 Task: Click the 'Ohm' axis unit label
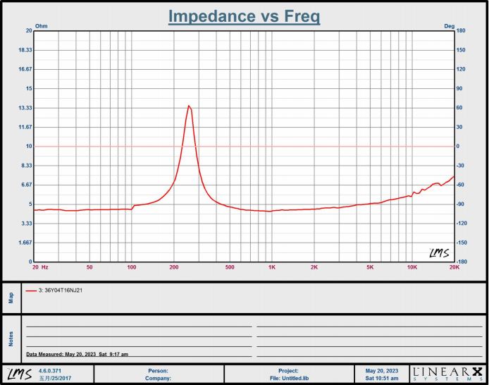pyautogui.click(x=41, y=26)
